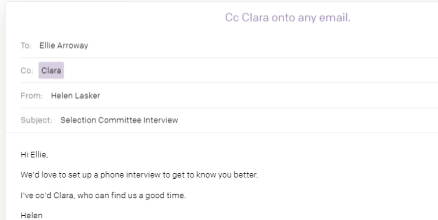Click the word "Interview" in the subject line
Image resolution: width=438 pixels, height=220 pixels.
(162, 120)
